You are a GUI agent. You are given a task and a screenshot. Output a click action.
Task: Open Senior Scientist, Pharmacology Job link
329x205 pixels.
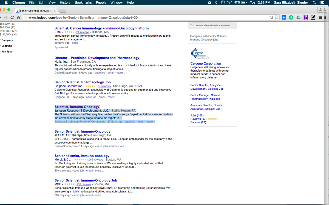pyautogui.click(x=83, y=82)
